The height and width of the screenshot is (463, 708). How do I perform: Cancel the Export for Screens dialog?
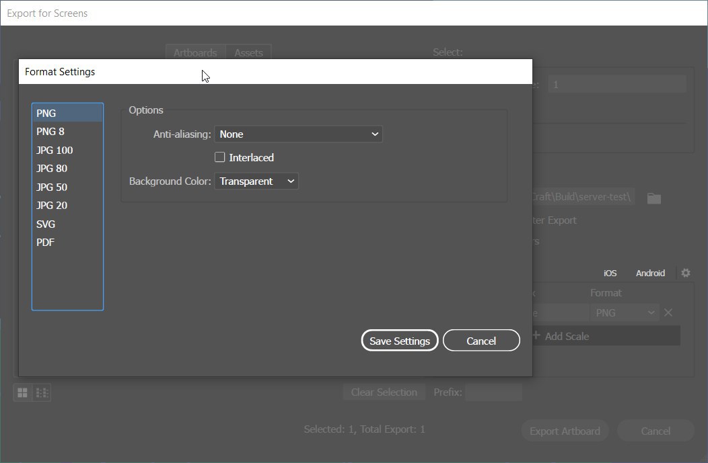tap(656, 431)
